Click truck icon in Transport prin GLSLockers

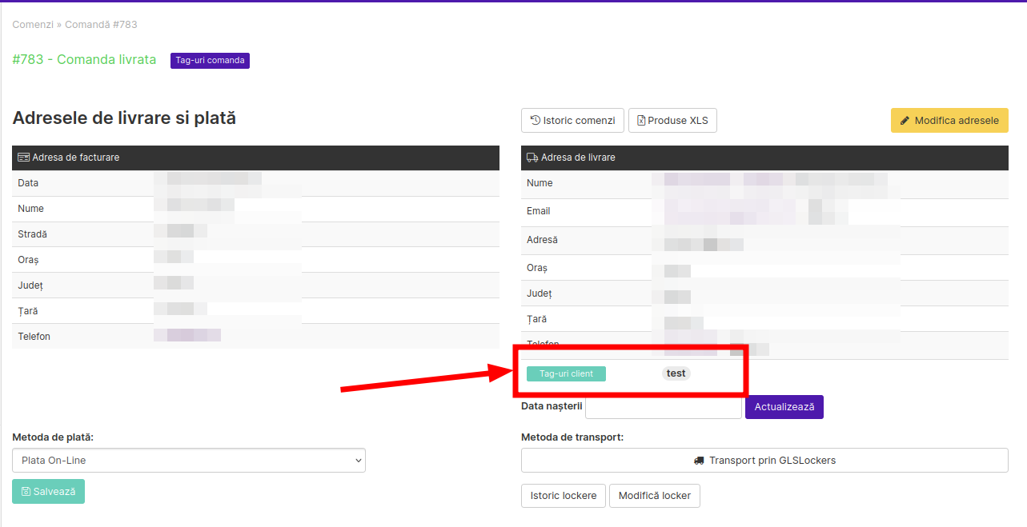click(x=699, y=461)
